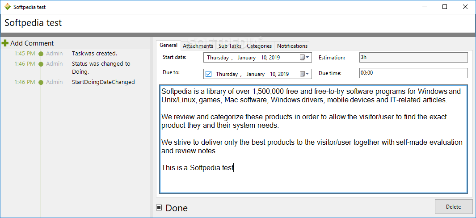Click the Estimation field showing 3h

coord(413,57)
